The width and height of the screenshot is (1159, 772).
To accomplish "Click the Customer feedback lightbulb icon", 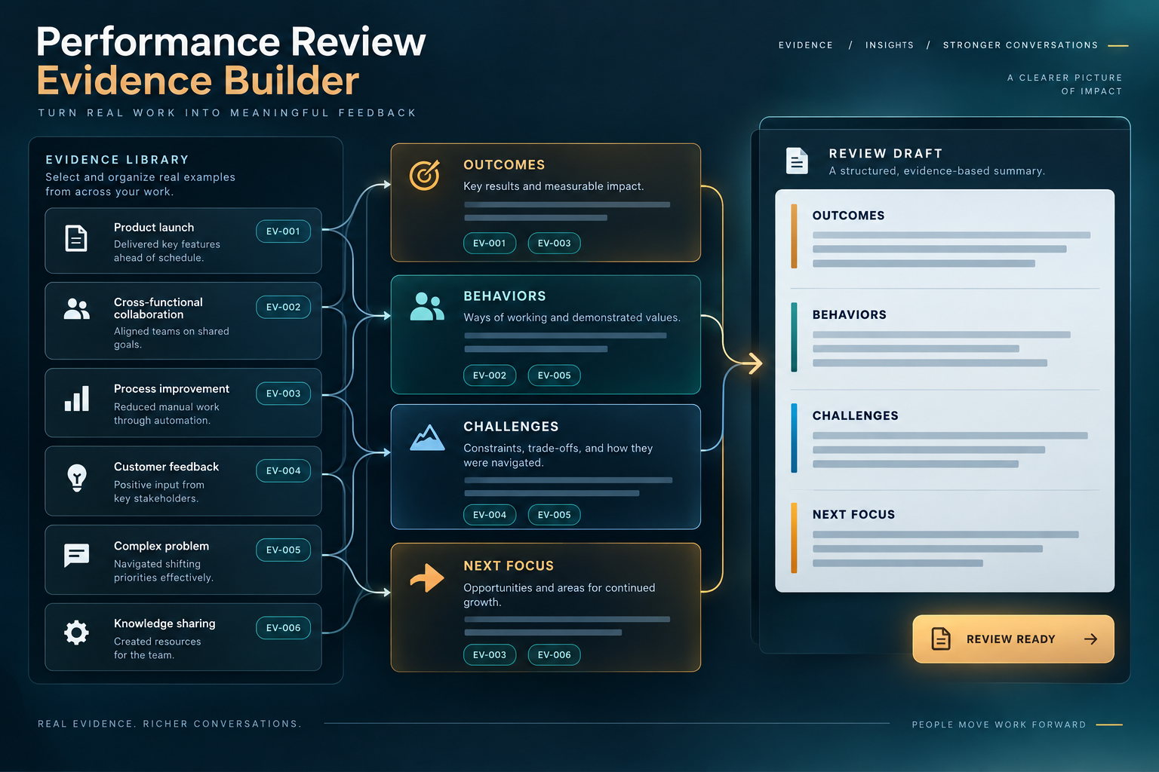I will click(x=77, y=478).
